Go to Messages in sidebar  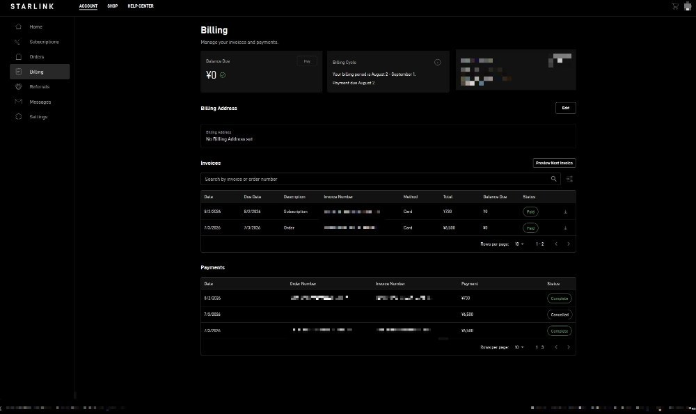pos(40,102)
